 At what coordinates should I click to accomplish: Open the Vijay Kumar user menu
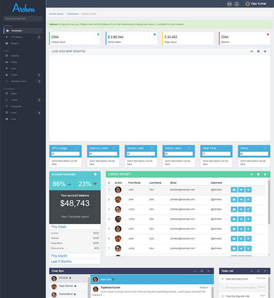click(x=256, y=3)
